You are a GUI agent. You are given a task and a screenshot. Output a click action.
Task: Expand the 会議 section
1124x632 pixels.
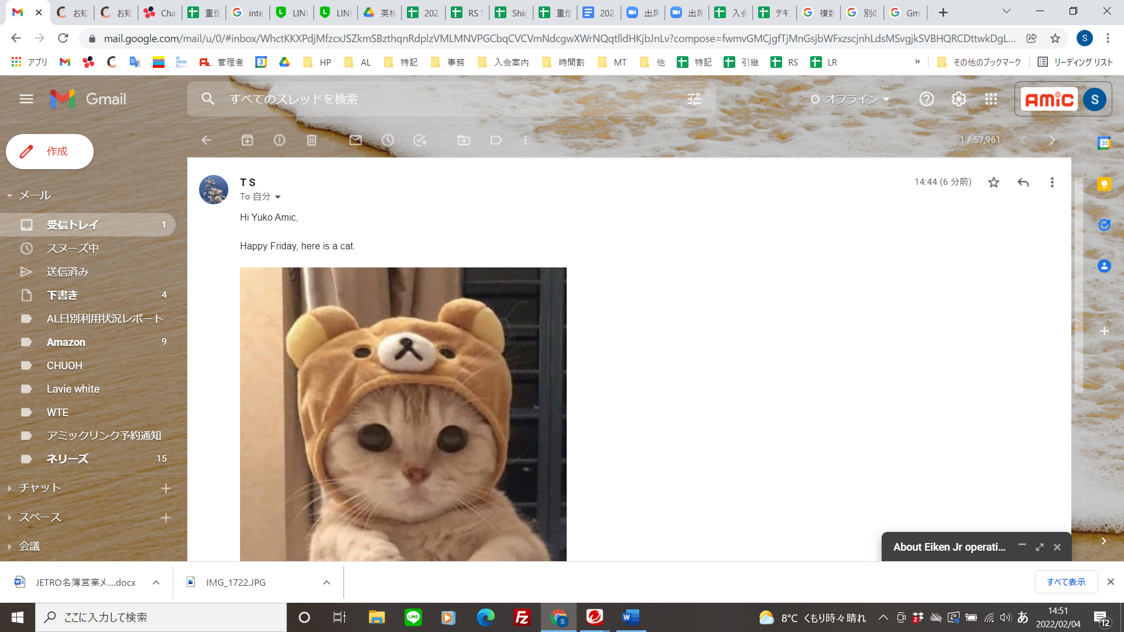(10, 547)
